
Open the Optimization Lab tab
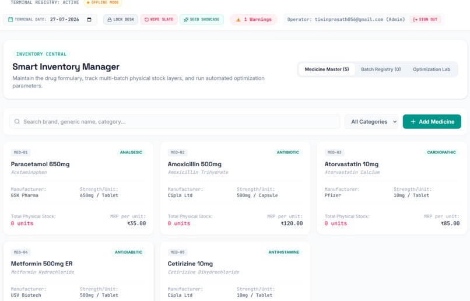coord(432,69)
